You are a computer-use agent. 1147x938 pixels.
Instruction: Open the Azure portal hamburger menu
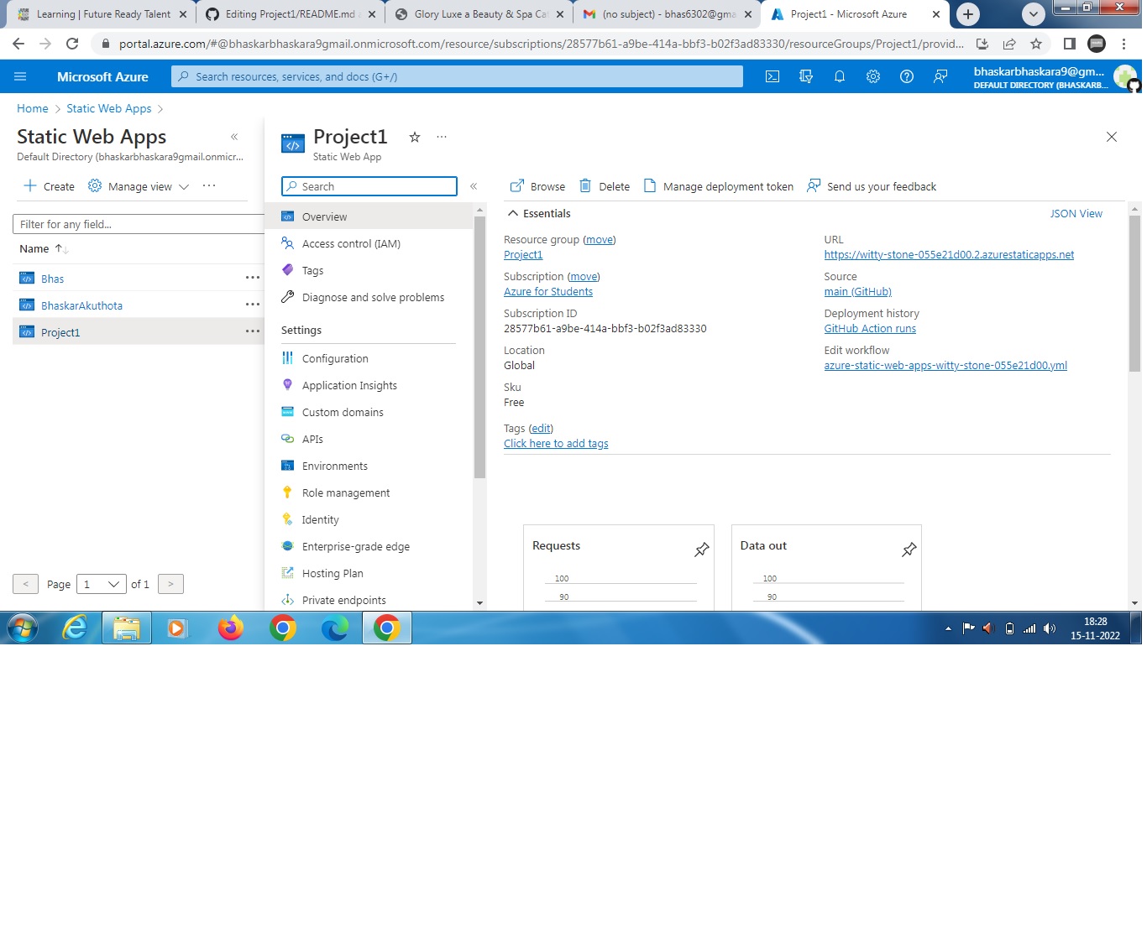click(20, 76)
